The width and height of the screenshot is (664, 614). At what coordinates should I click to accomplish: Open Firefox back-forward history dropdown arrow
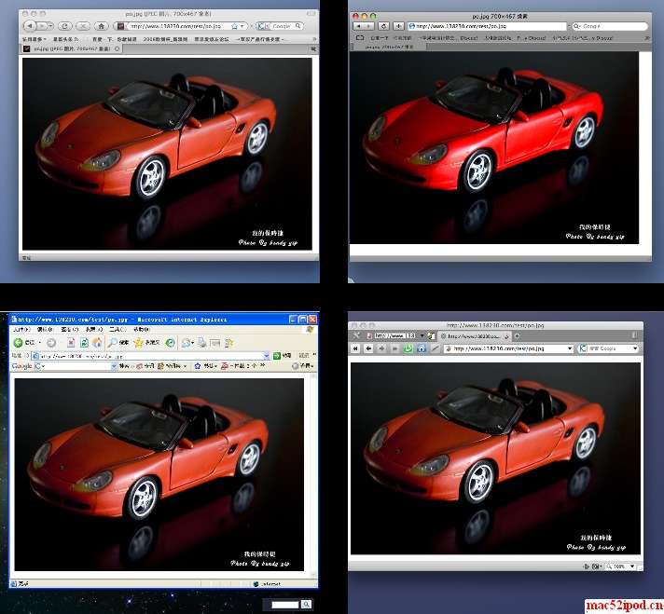pos(51,26)
